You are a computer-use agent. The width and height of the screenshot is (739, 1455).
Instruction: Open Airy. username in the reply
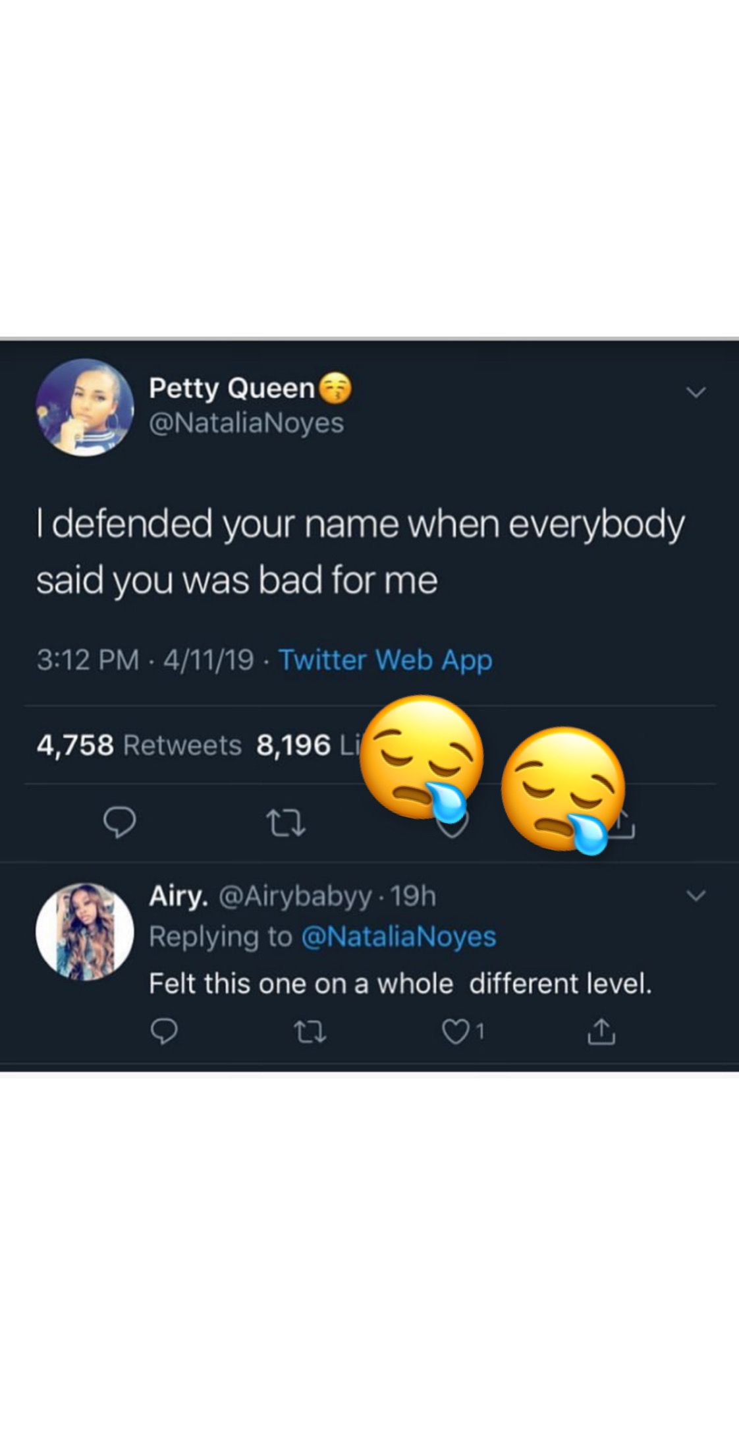point(179,896)
